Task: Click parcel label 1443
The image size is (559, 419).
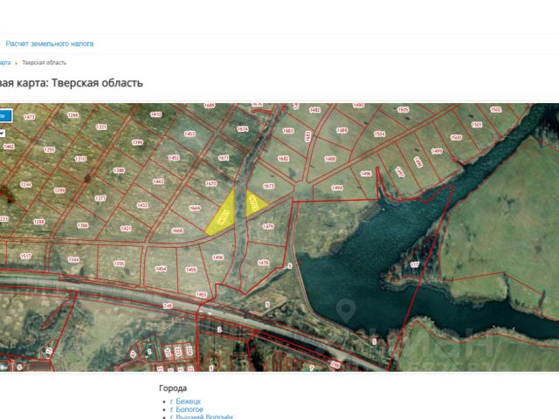Action: pos(158,182)
